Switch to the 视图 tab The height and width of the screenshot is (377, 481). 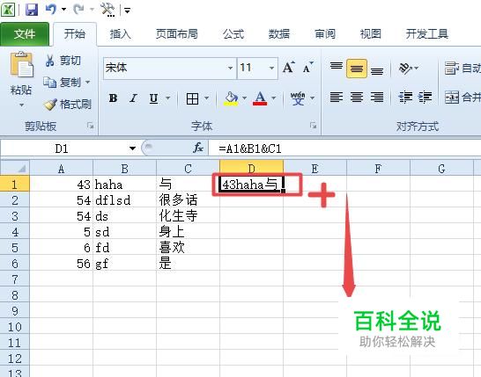pos(371,34)
